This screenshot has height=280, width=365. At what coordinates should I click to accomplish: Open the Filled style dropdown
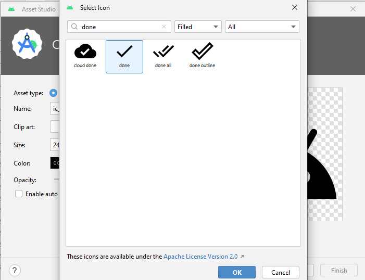(198, 27)
